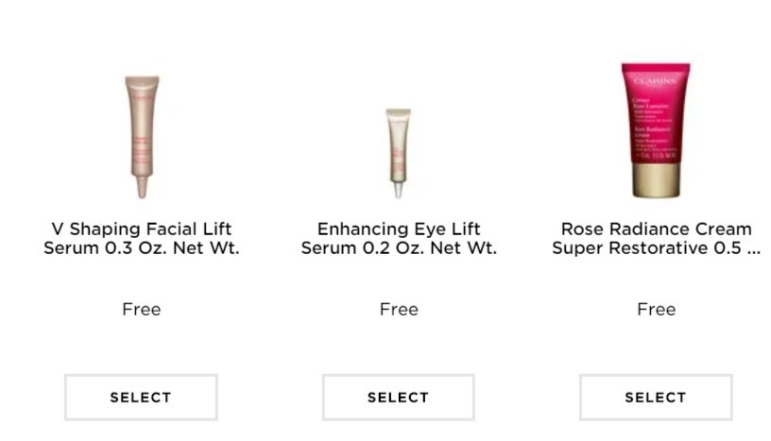Screen dimensions: 771x441
Task: Pick Select below Rose Radiance Cream
Action: [x=656, y=398]
